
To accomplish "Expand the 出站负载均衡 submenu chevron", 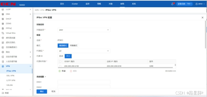I will [30, 57].
